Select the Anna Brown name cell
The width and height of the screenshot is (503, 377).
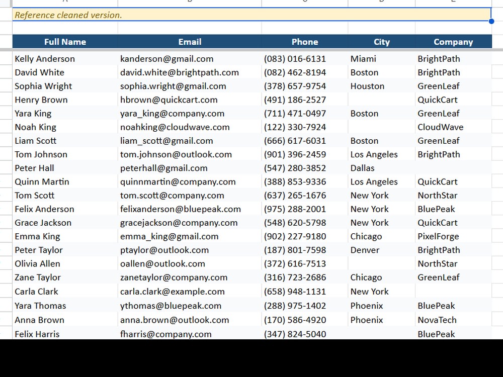65,320
